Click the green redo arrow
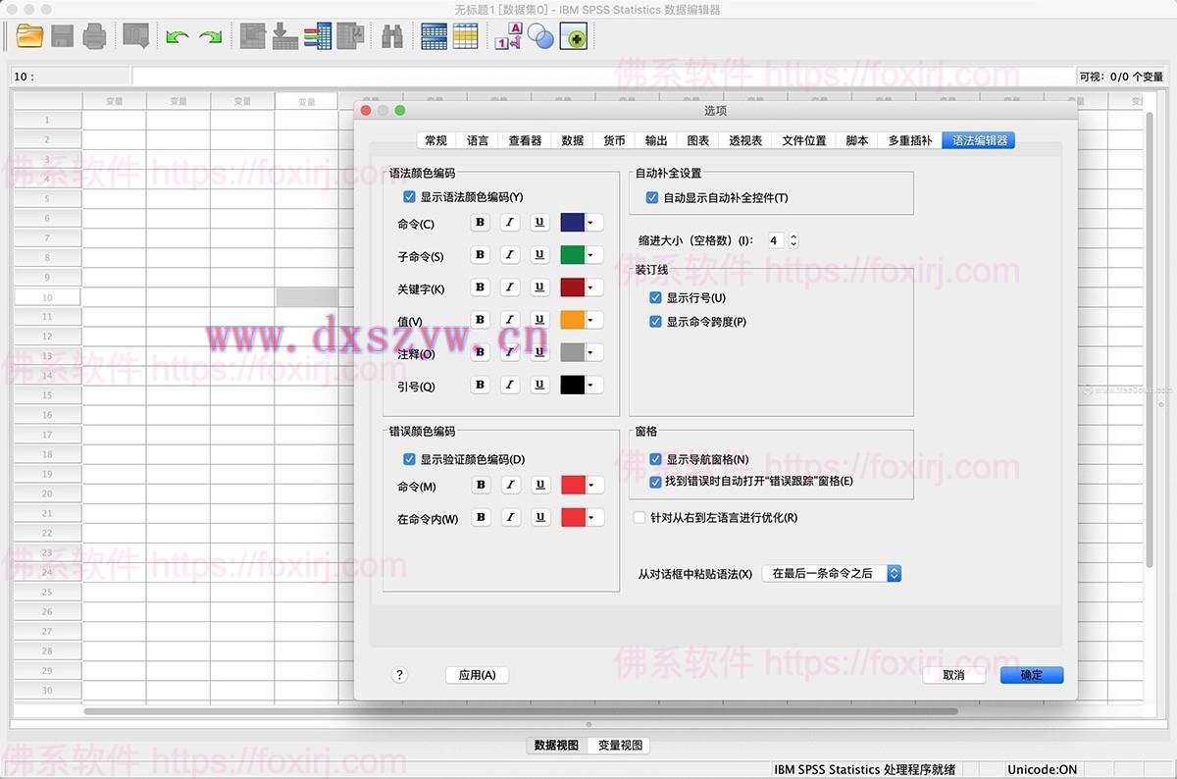 click(210, 37)
